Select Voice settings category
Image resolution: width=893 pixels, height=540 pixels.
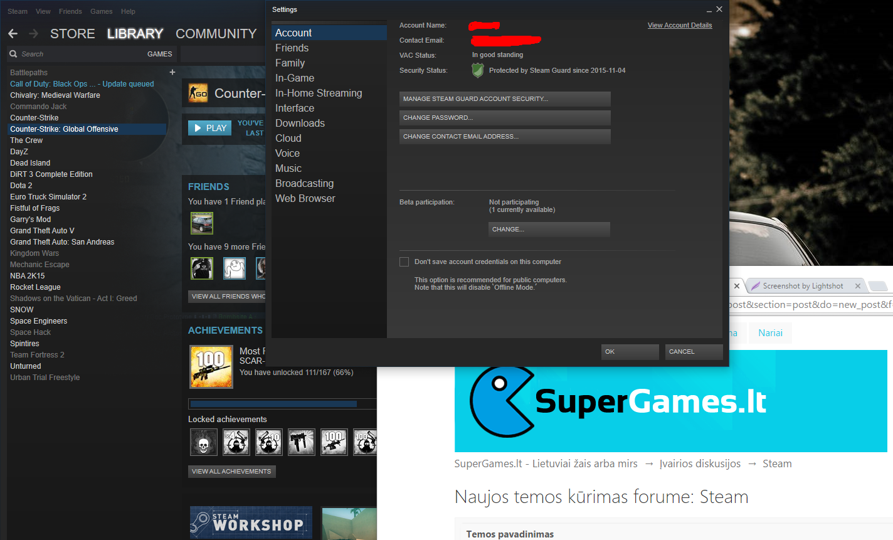click(329, 153)
